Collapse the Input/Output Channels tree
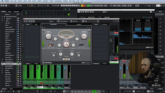The height and width of the screenshot is (93, 165). [4, 17]
